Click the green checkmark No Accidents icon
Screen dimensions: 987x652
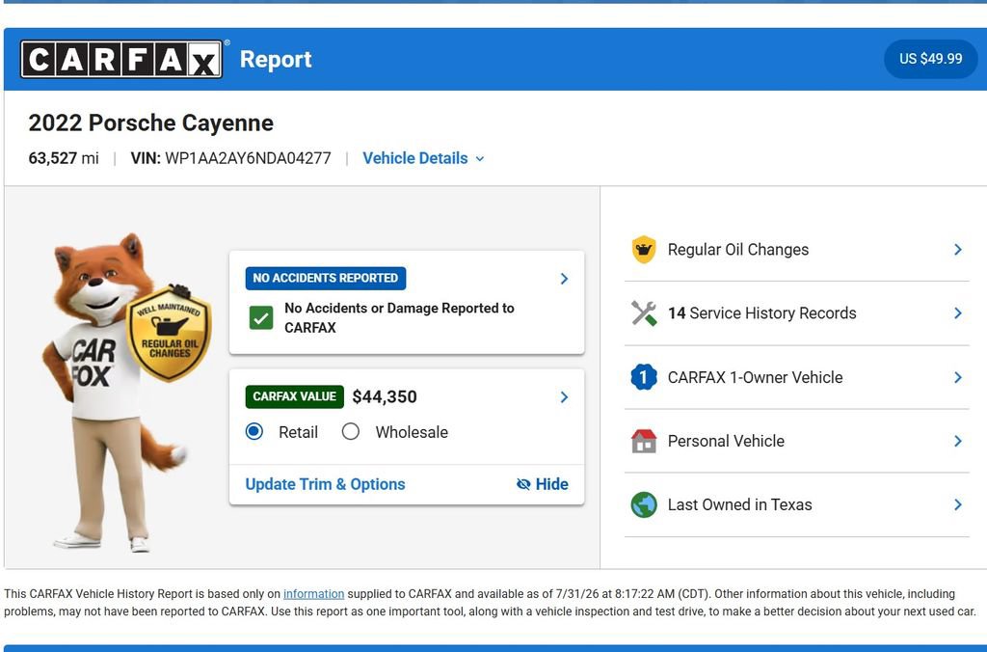(261, 318)
